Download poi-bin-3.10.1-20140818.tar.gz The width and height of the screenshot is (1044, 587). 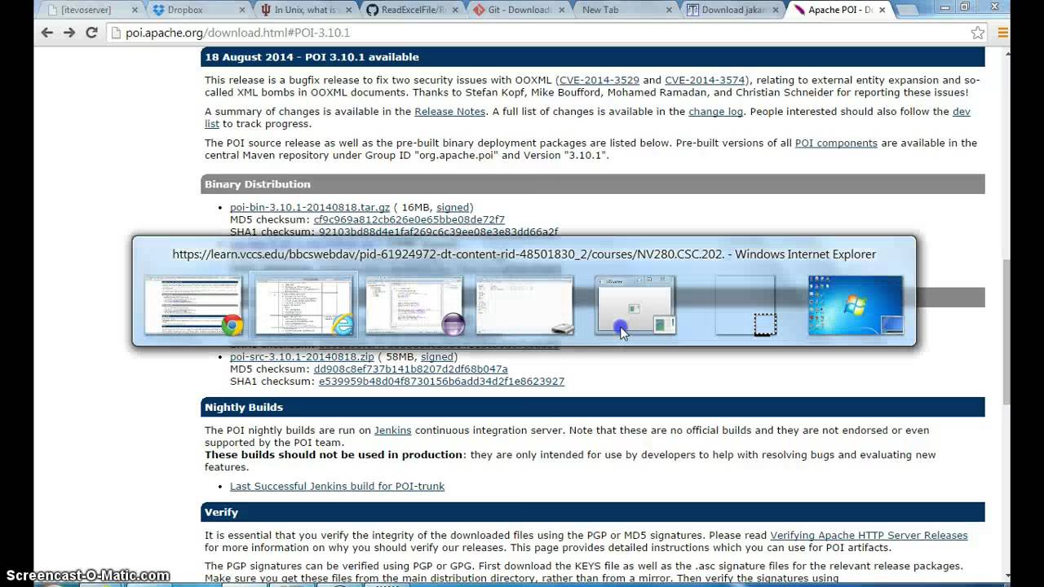coord(310,208)
